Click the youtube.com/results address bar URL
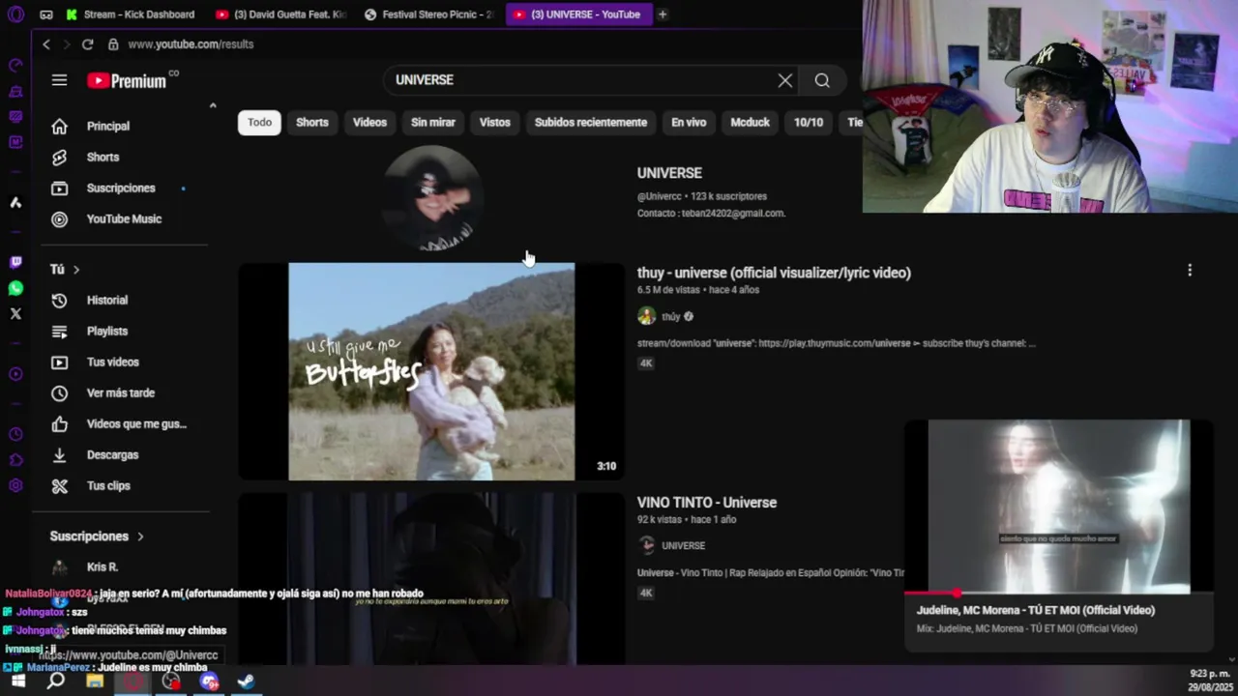 tap(191, 44)
